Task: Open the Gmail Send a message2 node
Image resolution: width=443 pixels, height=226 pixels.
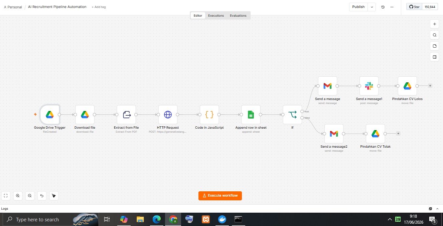Action: (334, 134)
